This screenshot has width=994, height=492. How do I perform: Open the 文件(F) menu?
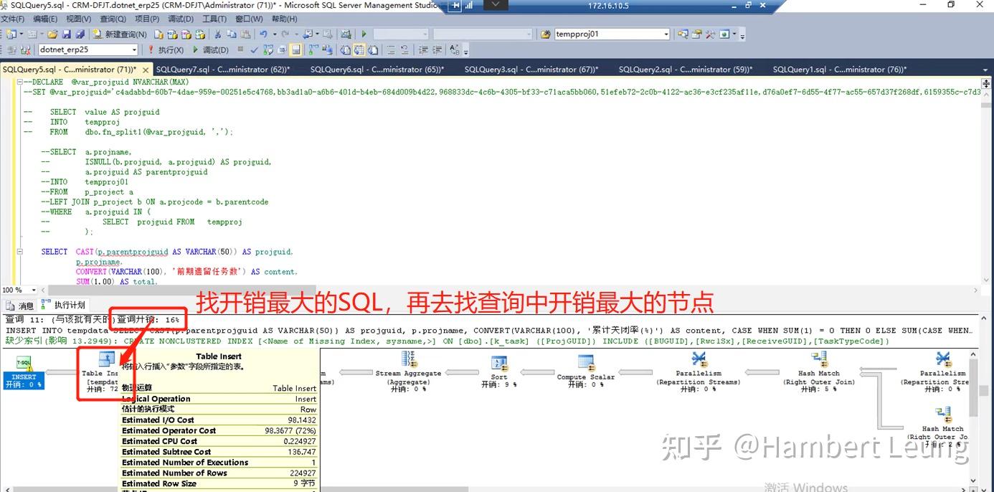(x=14, y=19)
